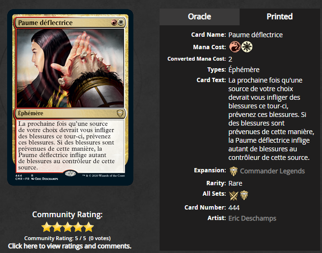Viewport: 322px width, 253px height.
Task: Open artist Eric Deschamps link
Action: (x=252, y=218)
